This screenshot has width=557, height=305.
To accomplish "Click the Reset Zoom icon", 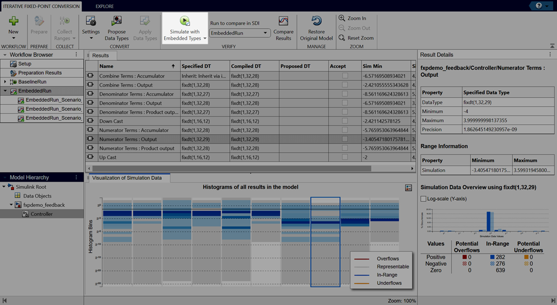I will click(342, 38).
